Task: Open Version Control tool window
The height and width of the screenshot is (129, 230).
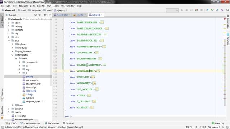Action: click(30, 123)
